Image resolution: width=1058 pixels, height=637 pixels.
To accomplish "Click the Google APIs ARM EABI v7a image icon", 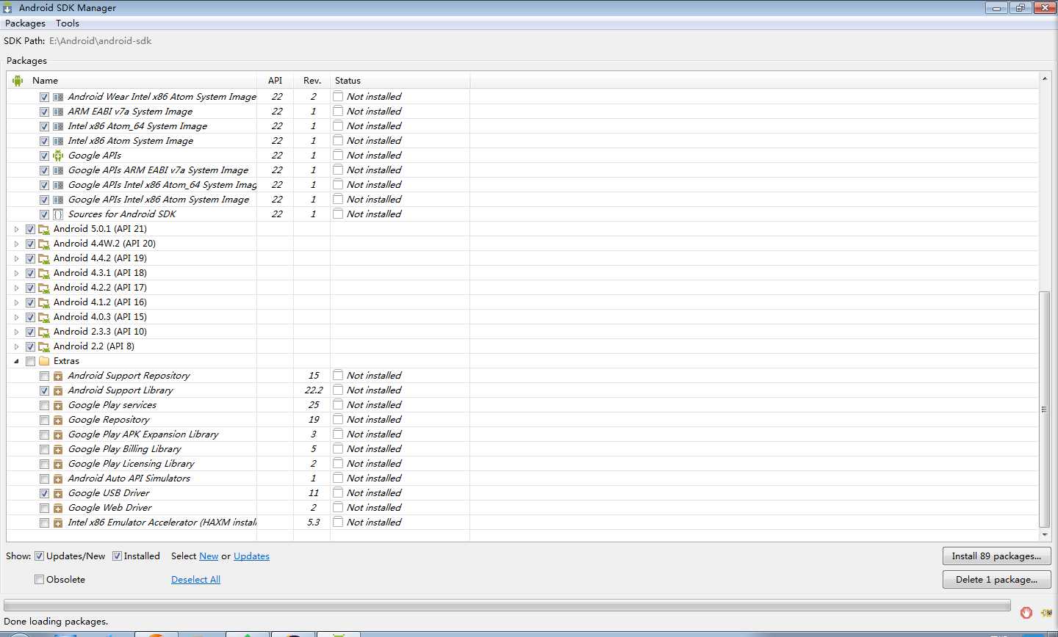I will 58,170.
